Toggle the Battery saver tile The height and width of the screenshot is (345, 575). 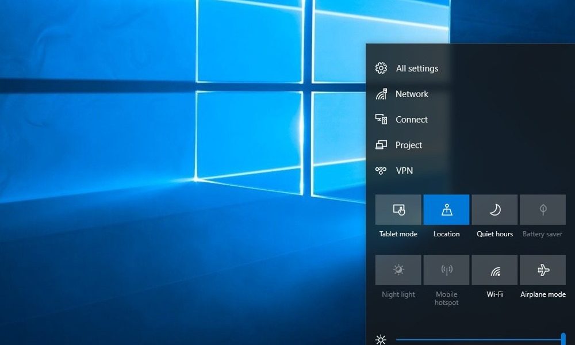tap(543, 210)
